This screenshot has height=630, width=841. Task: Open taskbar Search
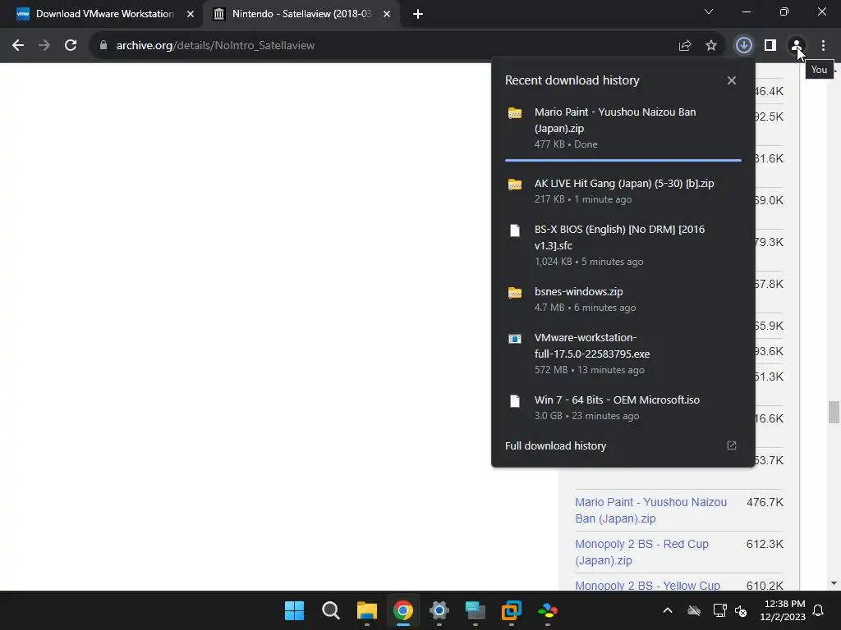pos(330,610)
